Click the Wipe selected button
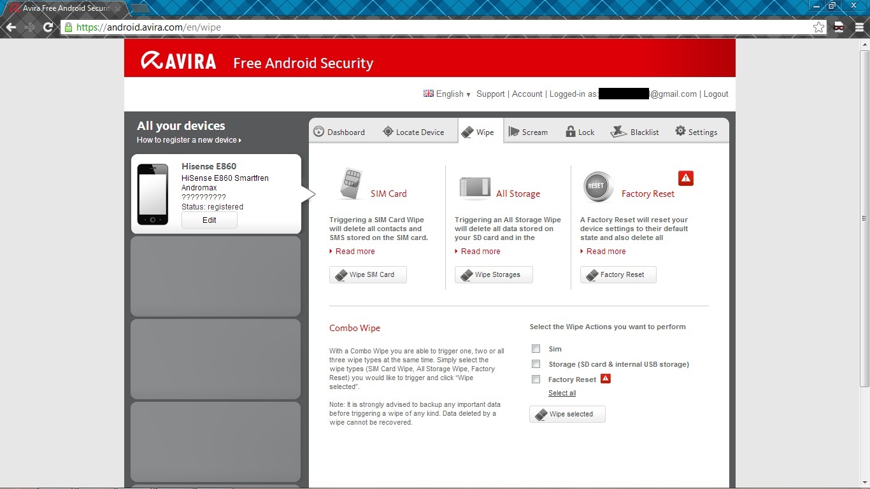The image size is (870, 489). 567,414
